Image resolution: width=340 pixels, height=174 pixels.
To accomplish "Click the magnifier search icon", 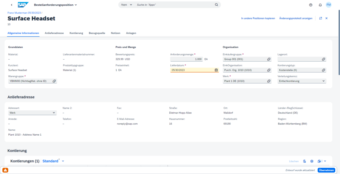I will pyautogui.click(x=216, y=5).
